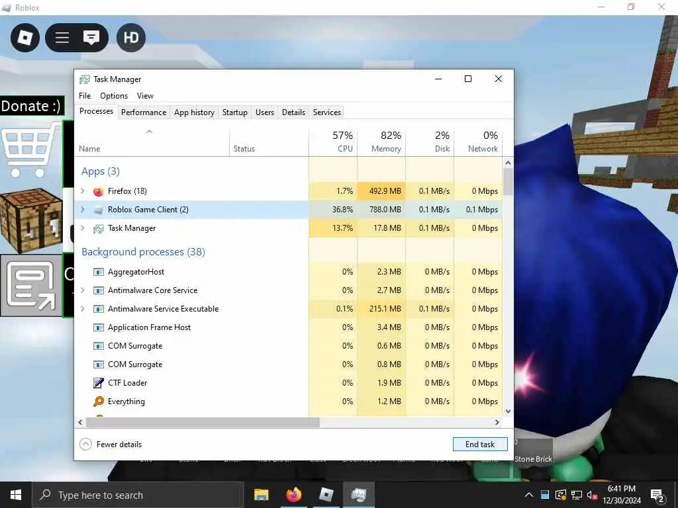Sort by the Memory column header
The image size is (678, 508).
[382, 142]
